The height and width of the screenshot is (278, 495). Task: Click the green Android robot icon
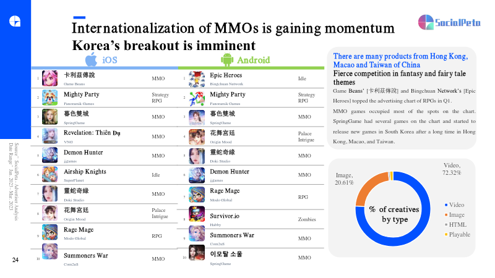tap(226, 59)
